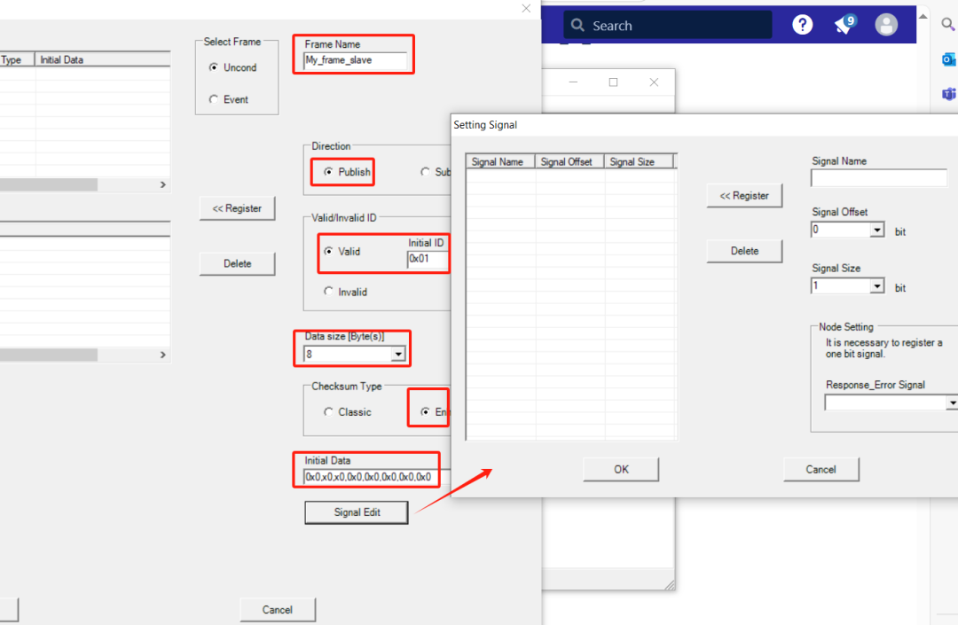958x625 pixels.
Task: Open the Signal Offset dropdown
Action: (x=877, y=230)
